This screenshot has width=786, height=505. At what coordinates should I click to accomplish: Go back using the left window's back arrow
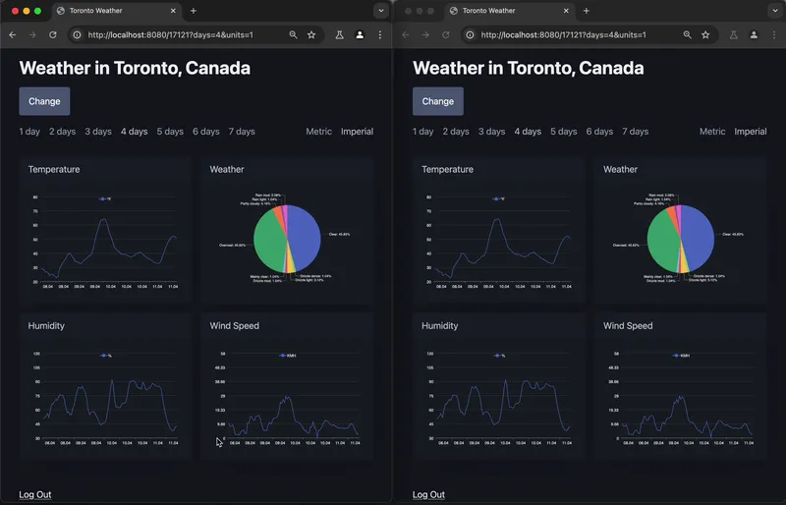[x=12, y=34]
